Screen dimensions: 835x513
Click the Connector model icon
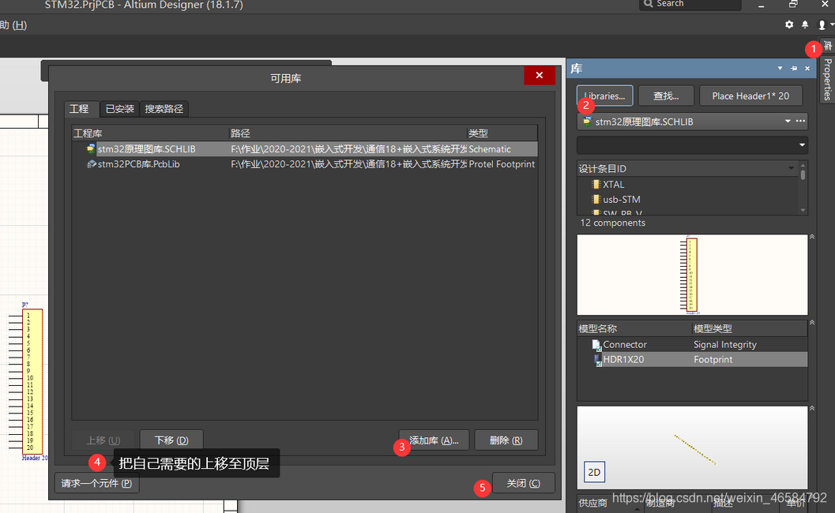(596, 345)
